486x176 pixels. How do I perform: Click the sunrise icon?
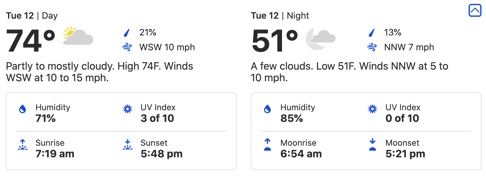tap(22, 145)
